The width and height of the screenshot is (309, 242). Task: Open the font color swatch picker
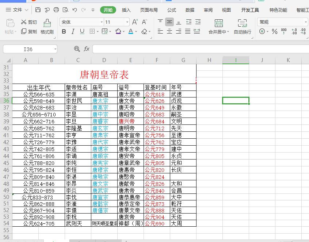pyautogui.click(x=131, y=32)
